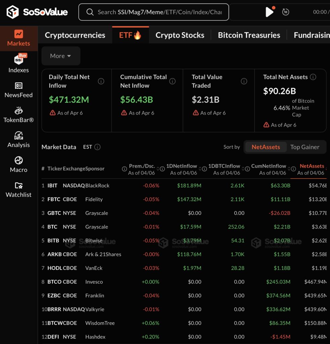The image size is (330, 344).
Task: Click the play button with notification dot
Action: (270, 12)
